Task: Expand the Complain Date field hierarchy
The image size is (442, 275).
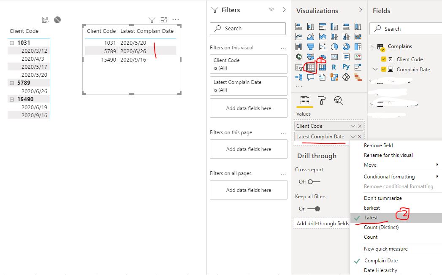Action: (375, 69)
